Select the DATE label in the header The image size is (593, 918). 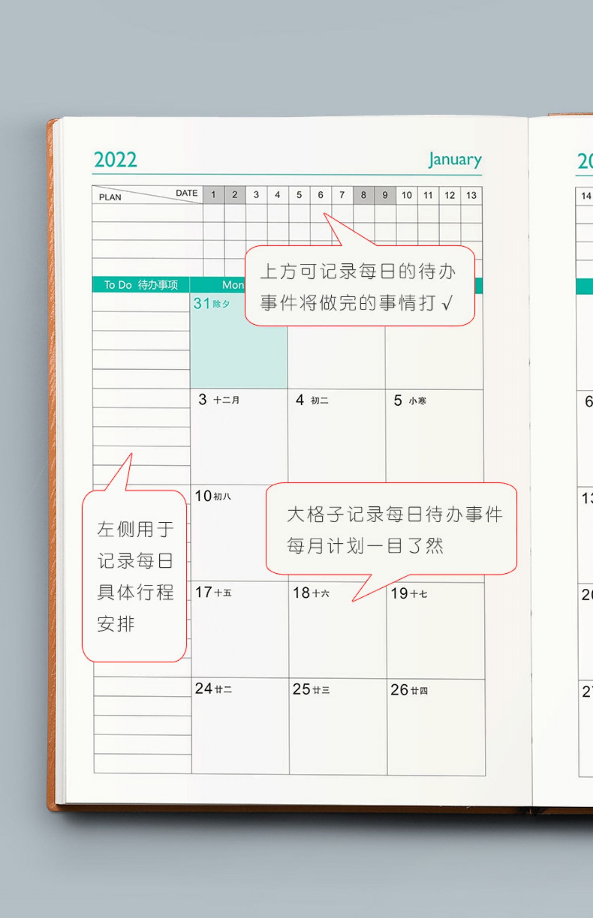point(187,193)
